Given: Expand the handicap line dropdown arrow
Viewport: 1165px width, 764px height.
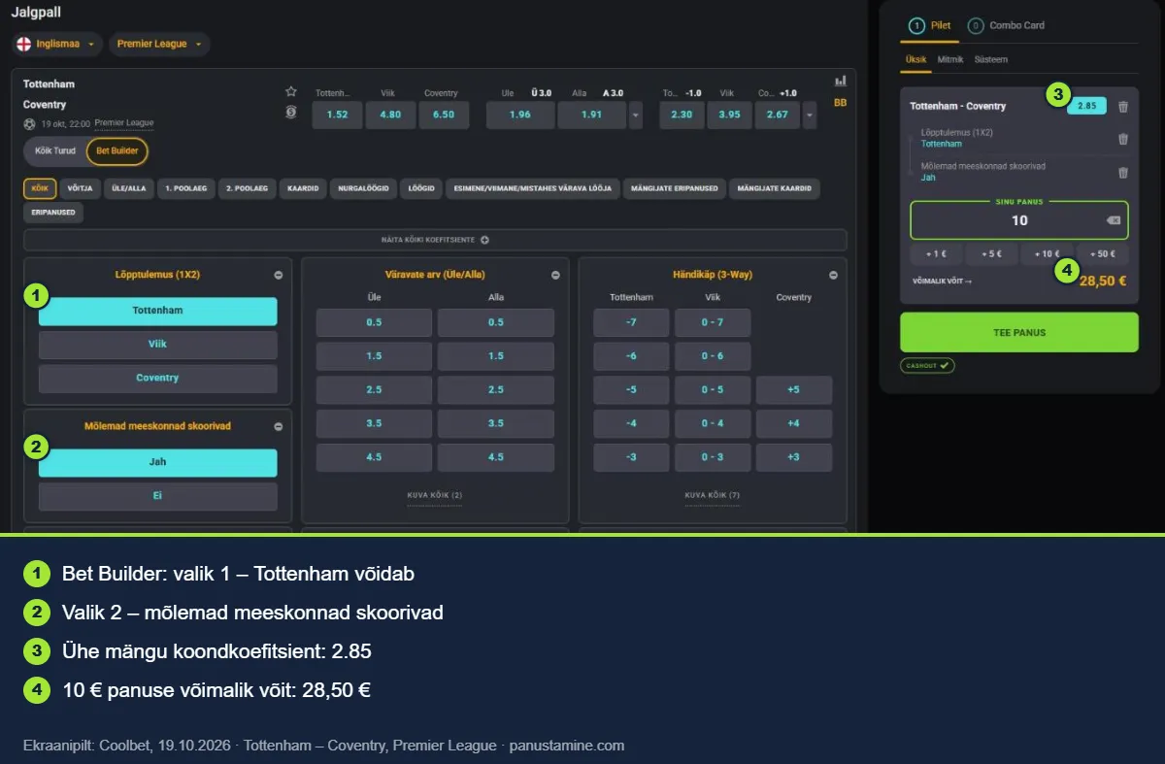Looking at the screenshot, I should pos(810,116).
